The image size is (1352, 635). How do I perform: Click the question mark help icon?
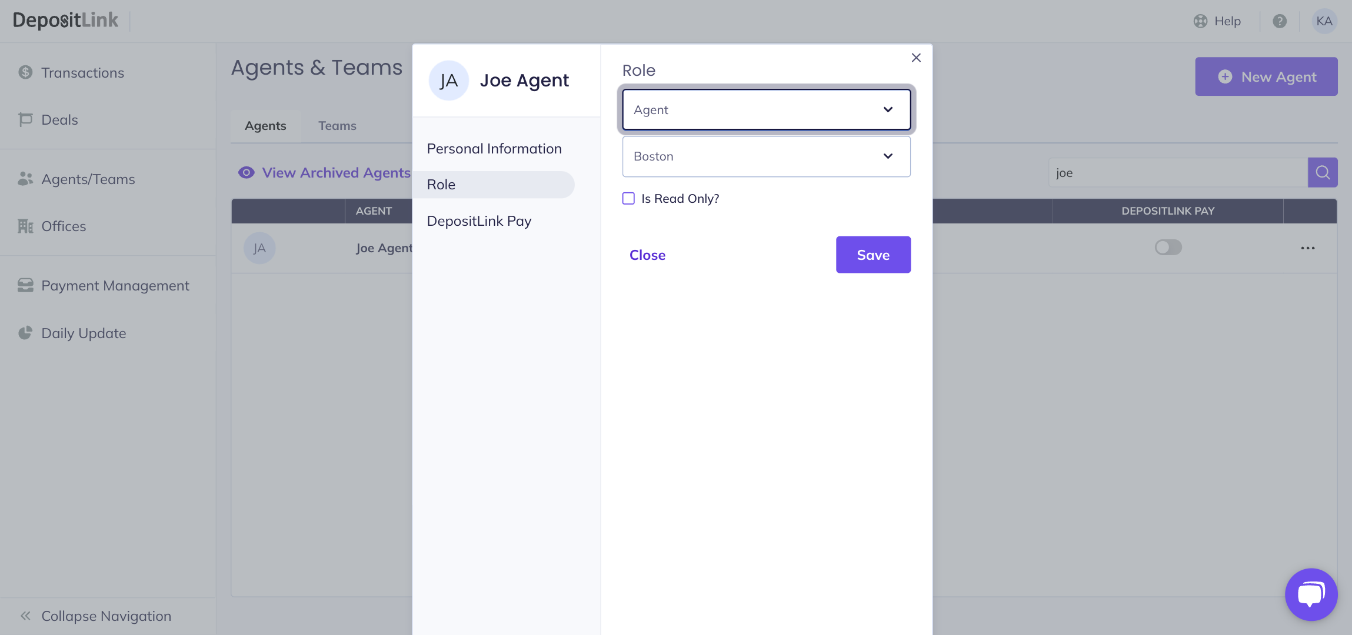(1280, 21)
